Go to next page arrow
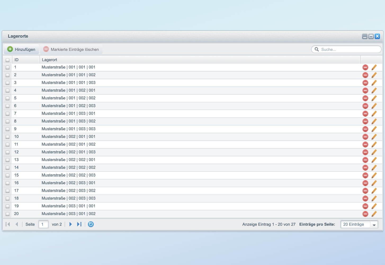This screenshot has width=385, height=265. [x=70, y=224]
